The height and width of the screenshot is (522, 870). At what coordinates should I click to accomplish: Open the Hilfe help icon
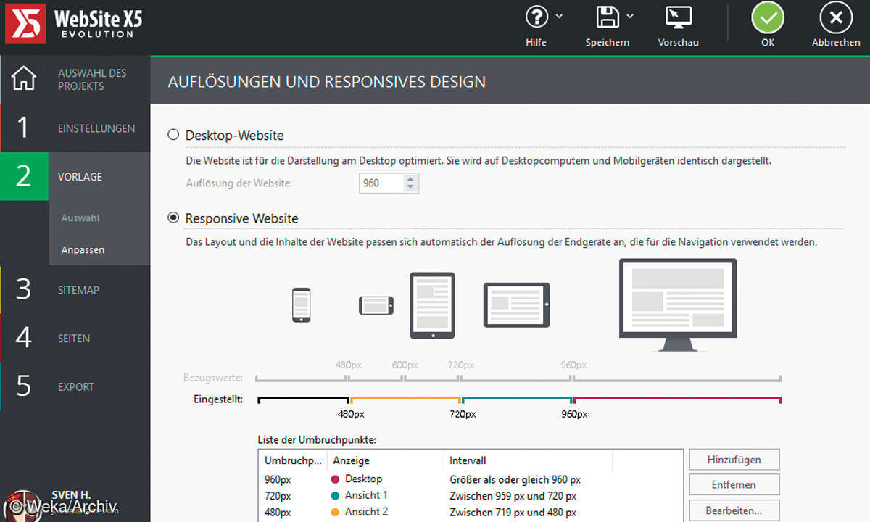pos(536,17)
